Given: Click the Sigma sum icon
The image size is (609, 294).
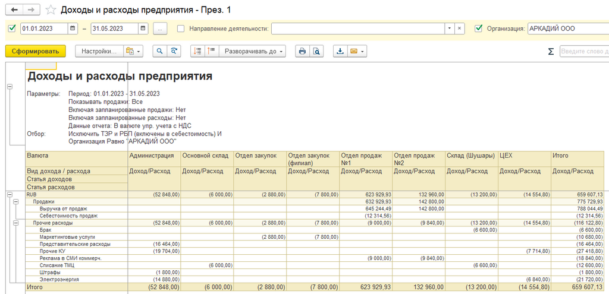Looking at the screenshot, I should 551,52.
